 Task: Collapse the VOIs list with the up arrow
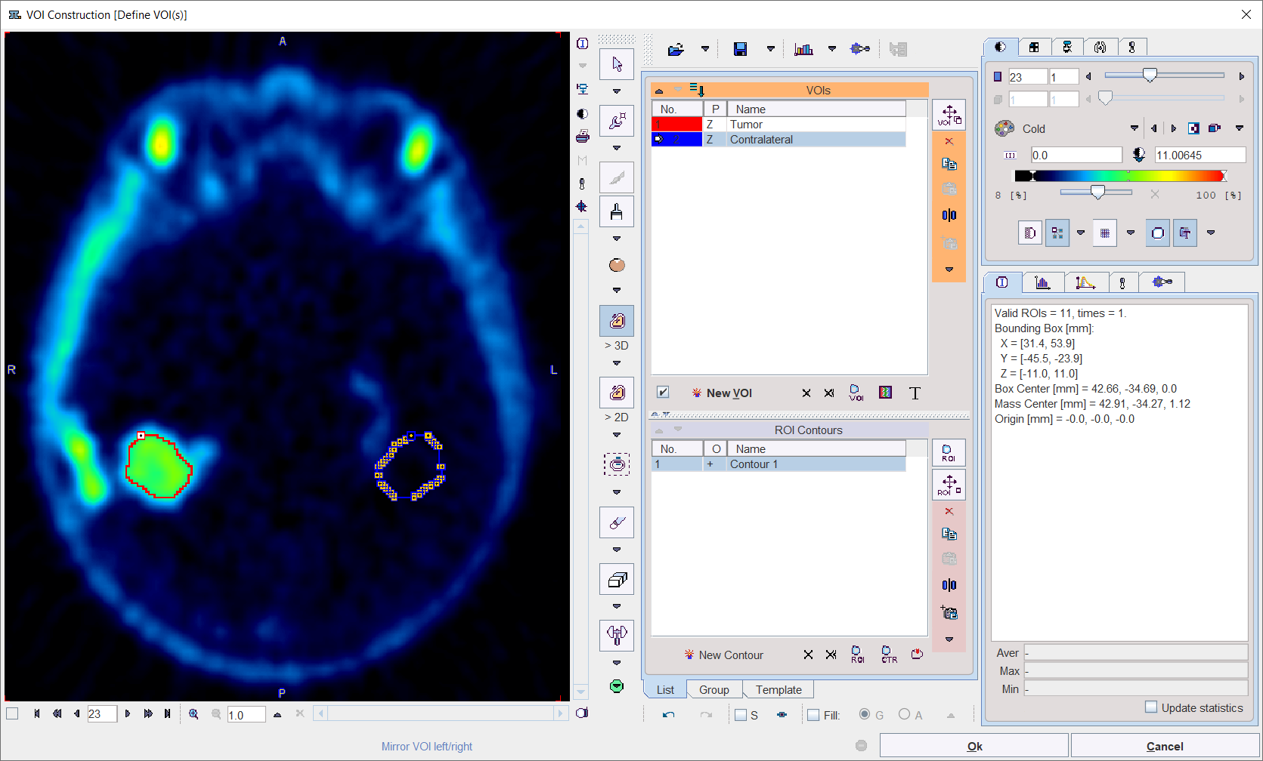[x=659, y=91]
